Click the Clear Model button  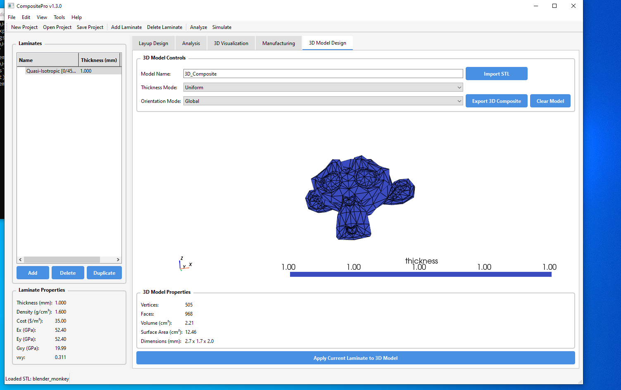550,101
